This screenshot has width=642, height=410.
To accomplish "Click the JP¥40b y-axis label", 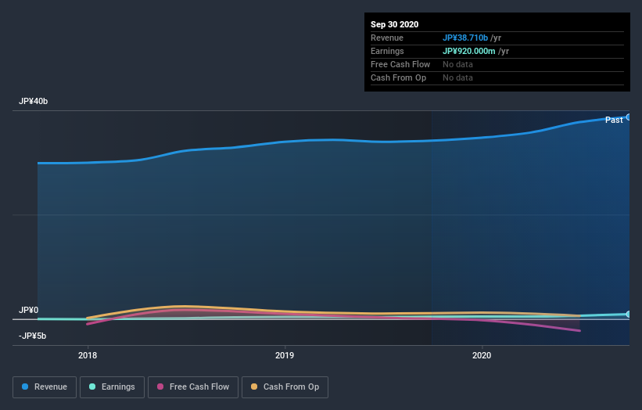I will [33, 101].
